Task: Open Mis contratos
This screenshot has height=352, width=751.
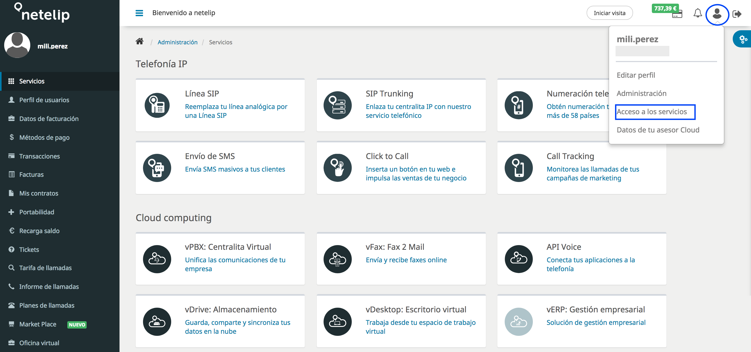Action: pos(60,193)
